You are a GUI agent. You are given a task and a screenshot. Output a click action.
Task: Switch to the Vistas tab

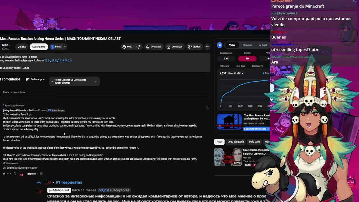(232, 45)
